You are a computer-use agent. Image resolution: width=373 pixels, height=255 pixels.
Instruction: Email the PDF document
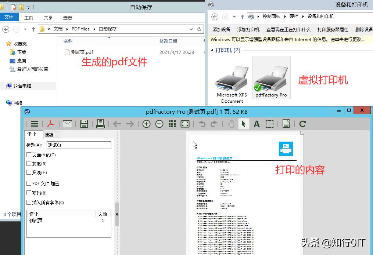[67, 124]
